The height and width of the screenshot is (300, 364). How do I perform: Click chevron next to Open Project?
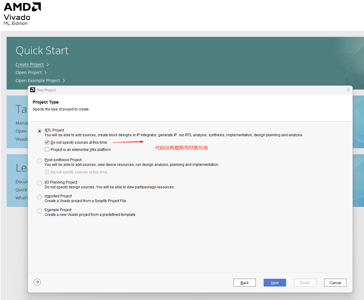(x=46, y=72)
